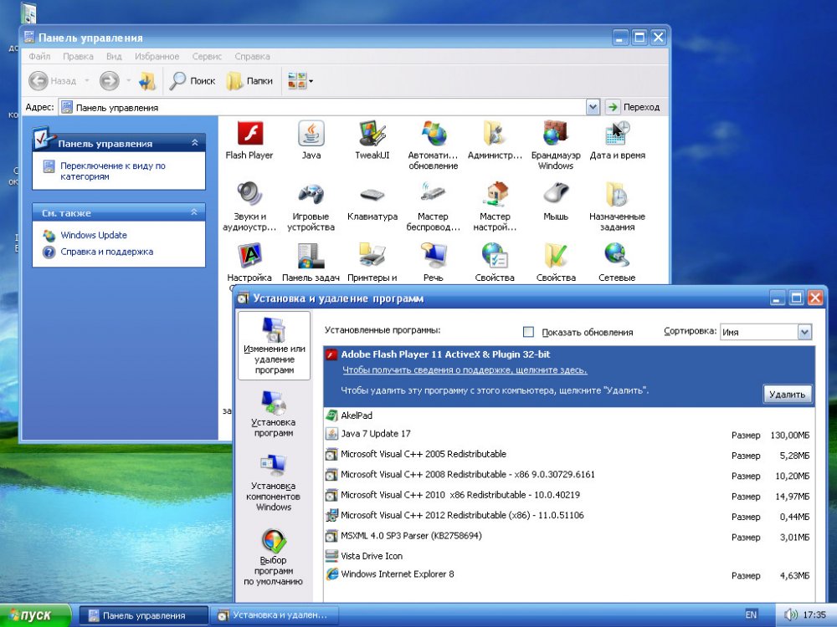Open the Windows Update link

pos(94,235)
